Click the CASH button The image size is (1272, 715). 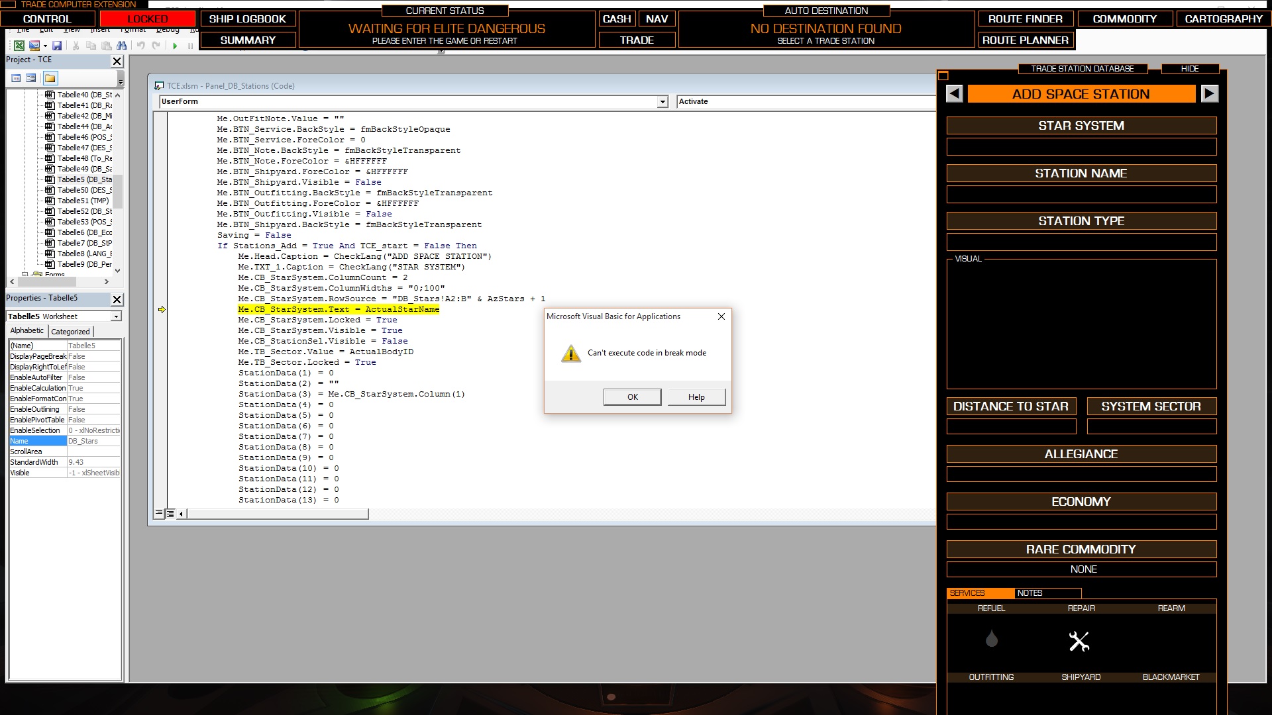pos(617,19)
